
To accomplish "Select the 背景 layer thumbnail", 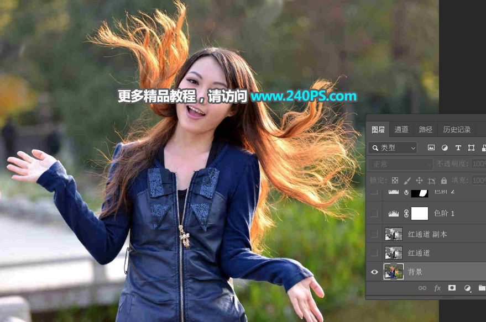I will [x=394, y=272].
